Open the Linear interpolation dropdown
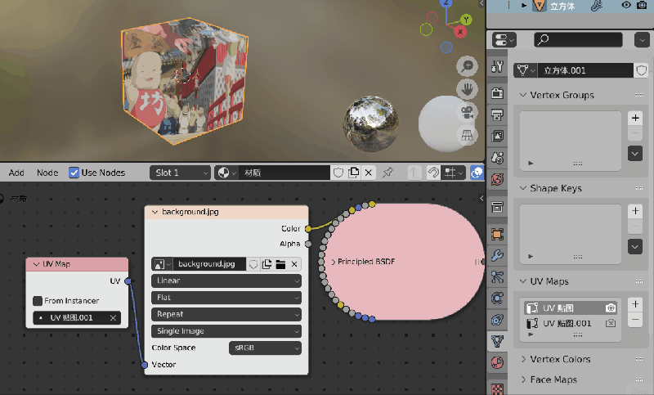 (226, 281)
